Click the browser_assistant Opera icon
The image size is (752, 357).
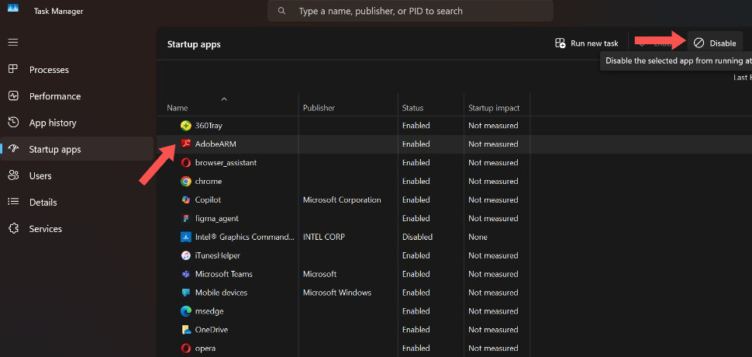pyautogui.click(x=186, y=163)
